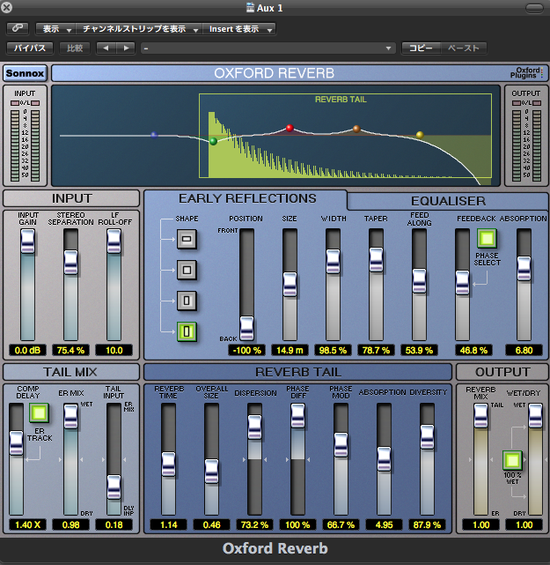Click the input O/L overload indicator
The image size is (550, 565).
coord(25,103)
